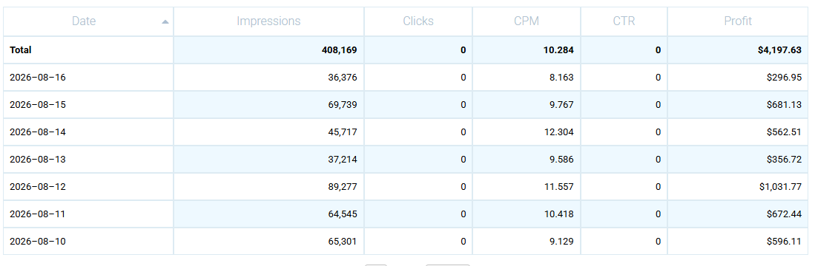Click the sort arrow icon beside Date

point(165,21)
